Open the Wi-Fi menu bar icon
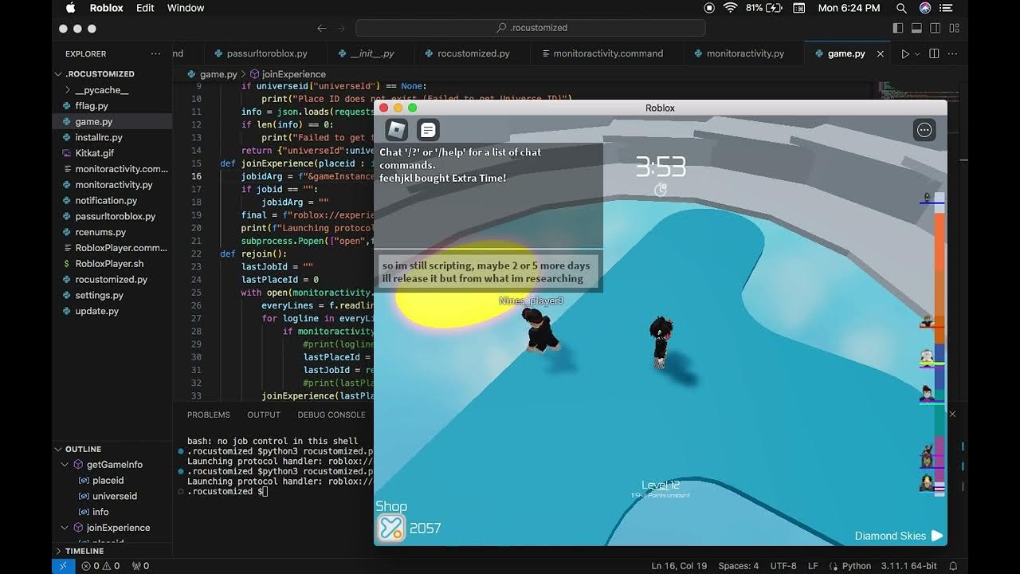 [730, 8]
